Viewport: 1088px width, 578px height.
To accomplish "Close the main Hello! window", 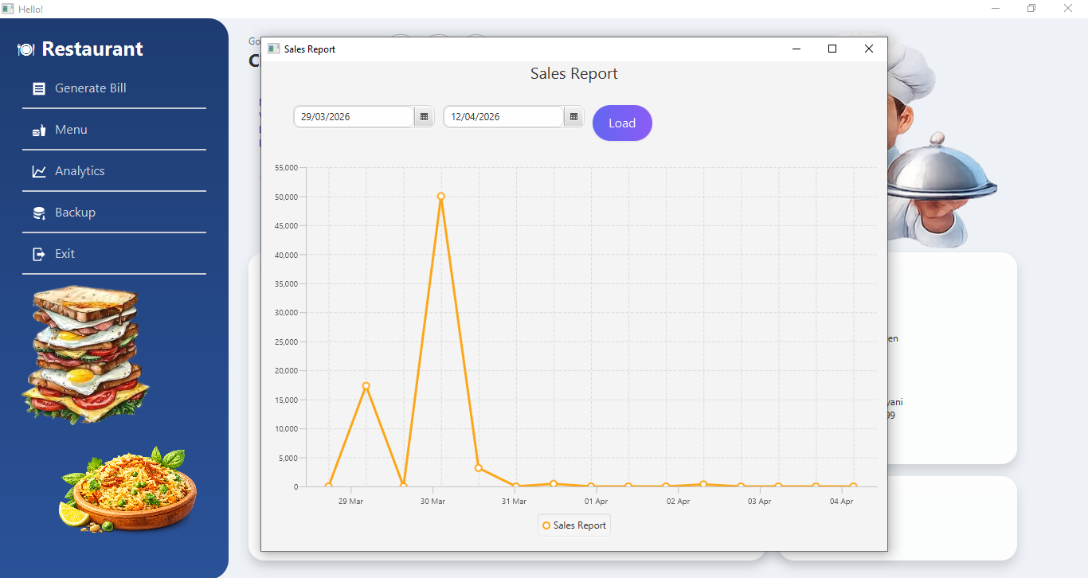I will [1068, 8].
